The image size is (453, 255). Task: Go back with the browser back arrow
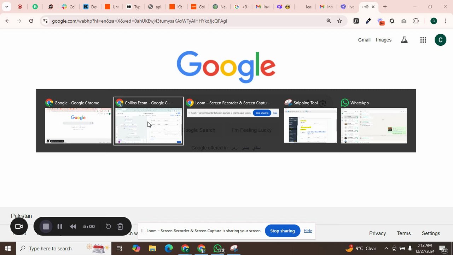[7, 21]
